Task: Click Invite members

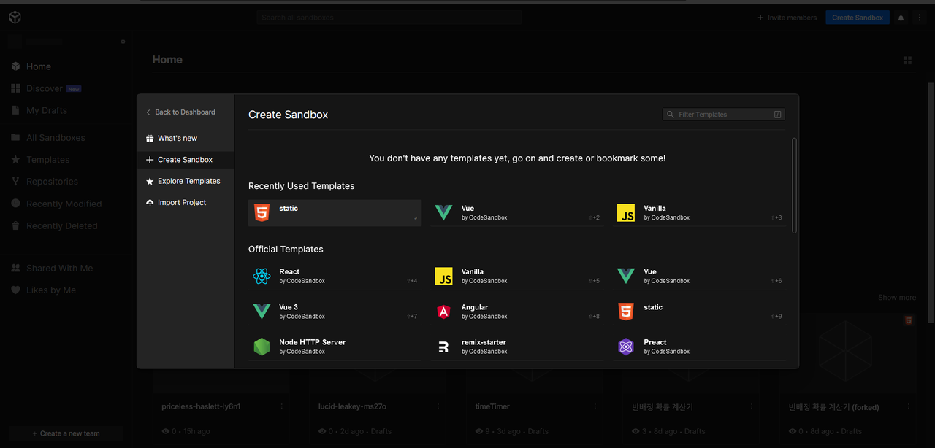Action: click(x=787, y=18)
